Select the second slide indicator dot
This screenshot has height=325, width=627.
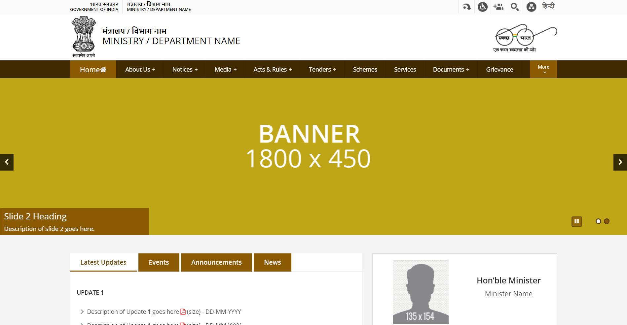[607, 221]
